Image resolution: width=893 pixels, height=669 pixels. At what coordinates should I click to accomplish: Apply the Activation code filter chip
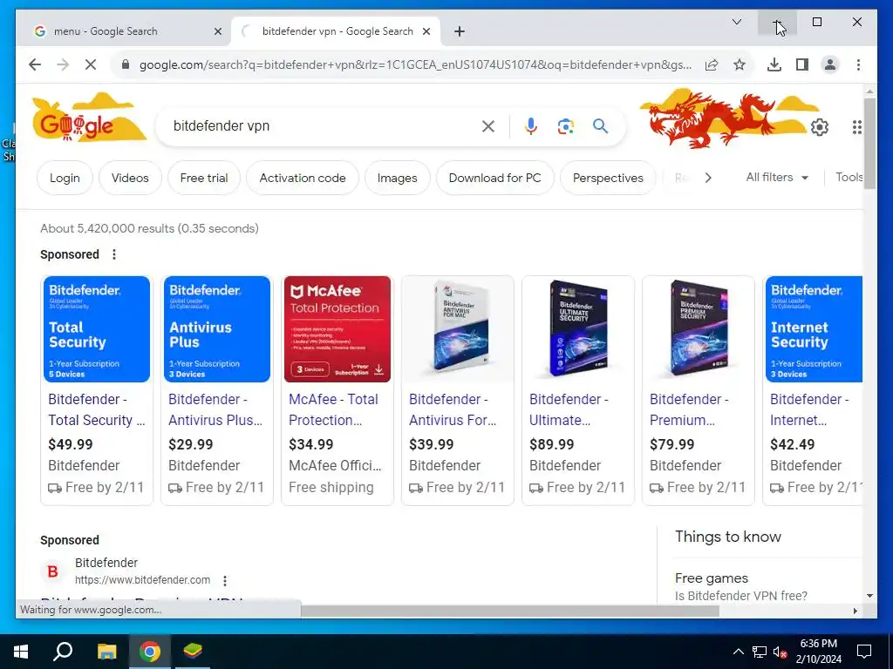[x=303, y=178]
